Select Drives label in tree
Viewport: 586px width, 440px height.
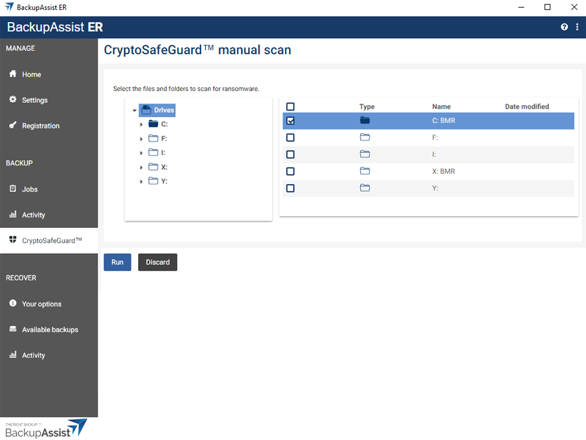164,110
